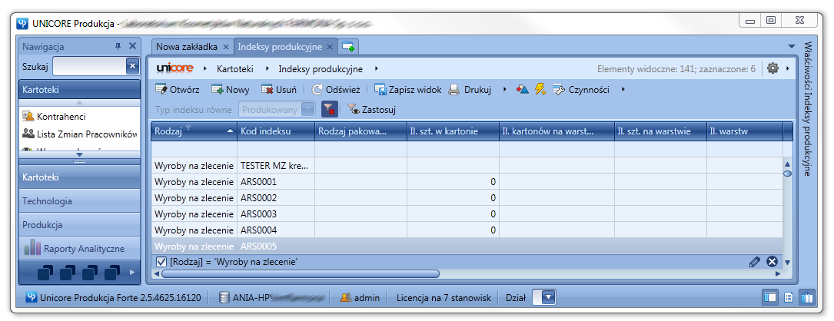Open the Technologia navigation section
This screenshot has height=321, width=834.
79,201
